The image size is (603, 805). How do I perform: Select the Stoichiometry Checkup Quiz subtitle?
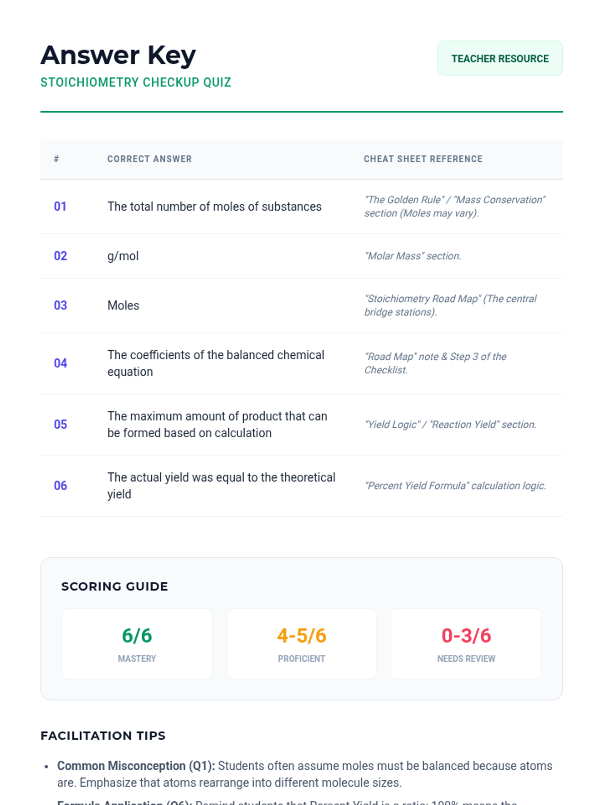[x=136, y=83]
